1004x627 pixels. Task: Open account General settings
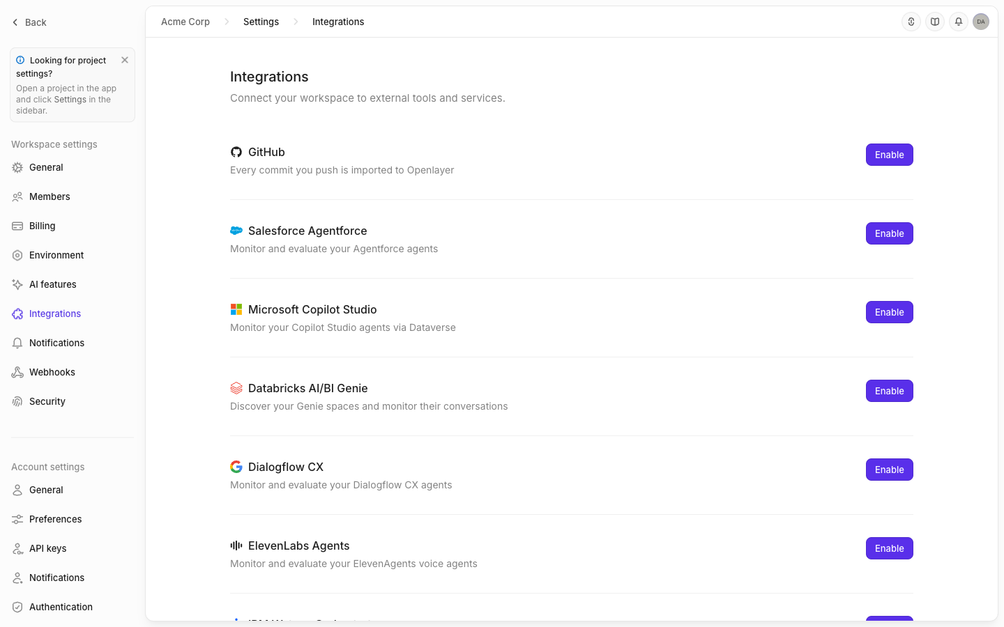73,490
